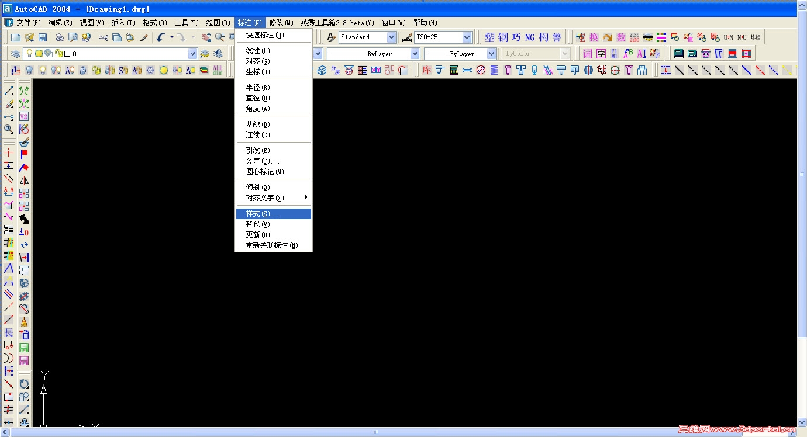
Task: Open the 编辑(E) menu
Action: pos(60,23)
